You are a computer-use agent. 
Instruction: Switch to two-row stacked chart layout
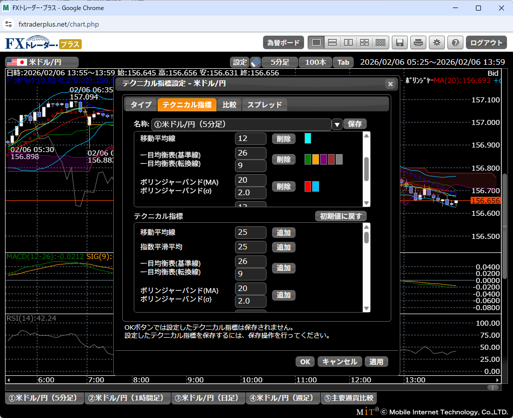coord(332,43)
